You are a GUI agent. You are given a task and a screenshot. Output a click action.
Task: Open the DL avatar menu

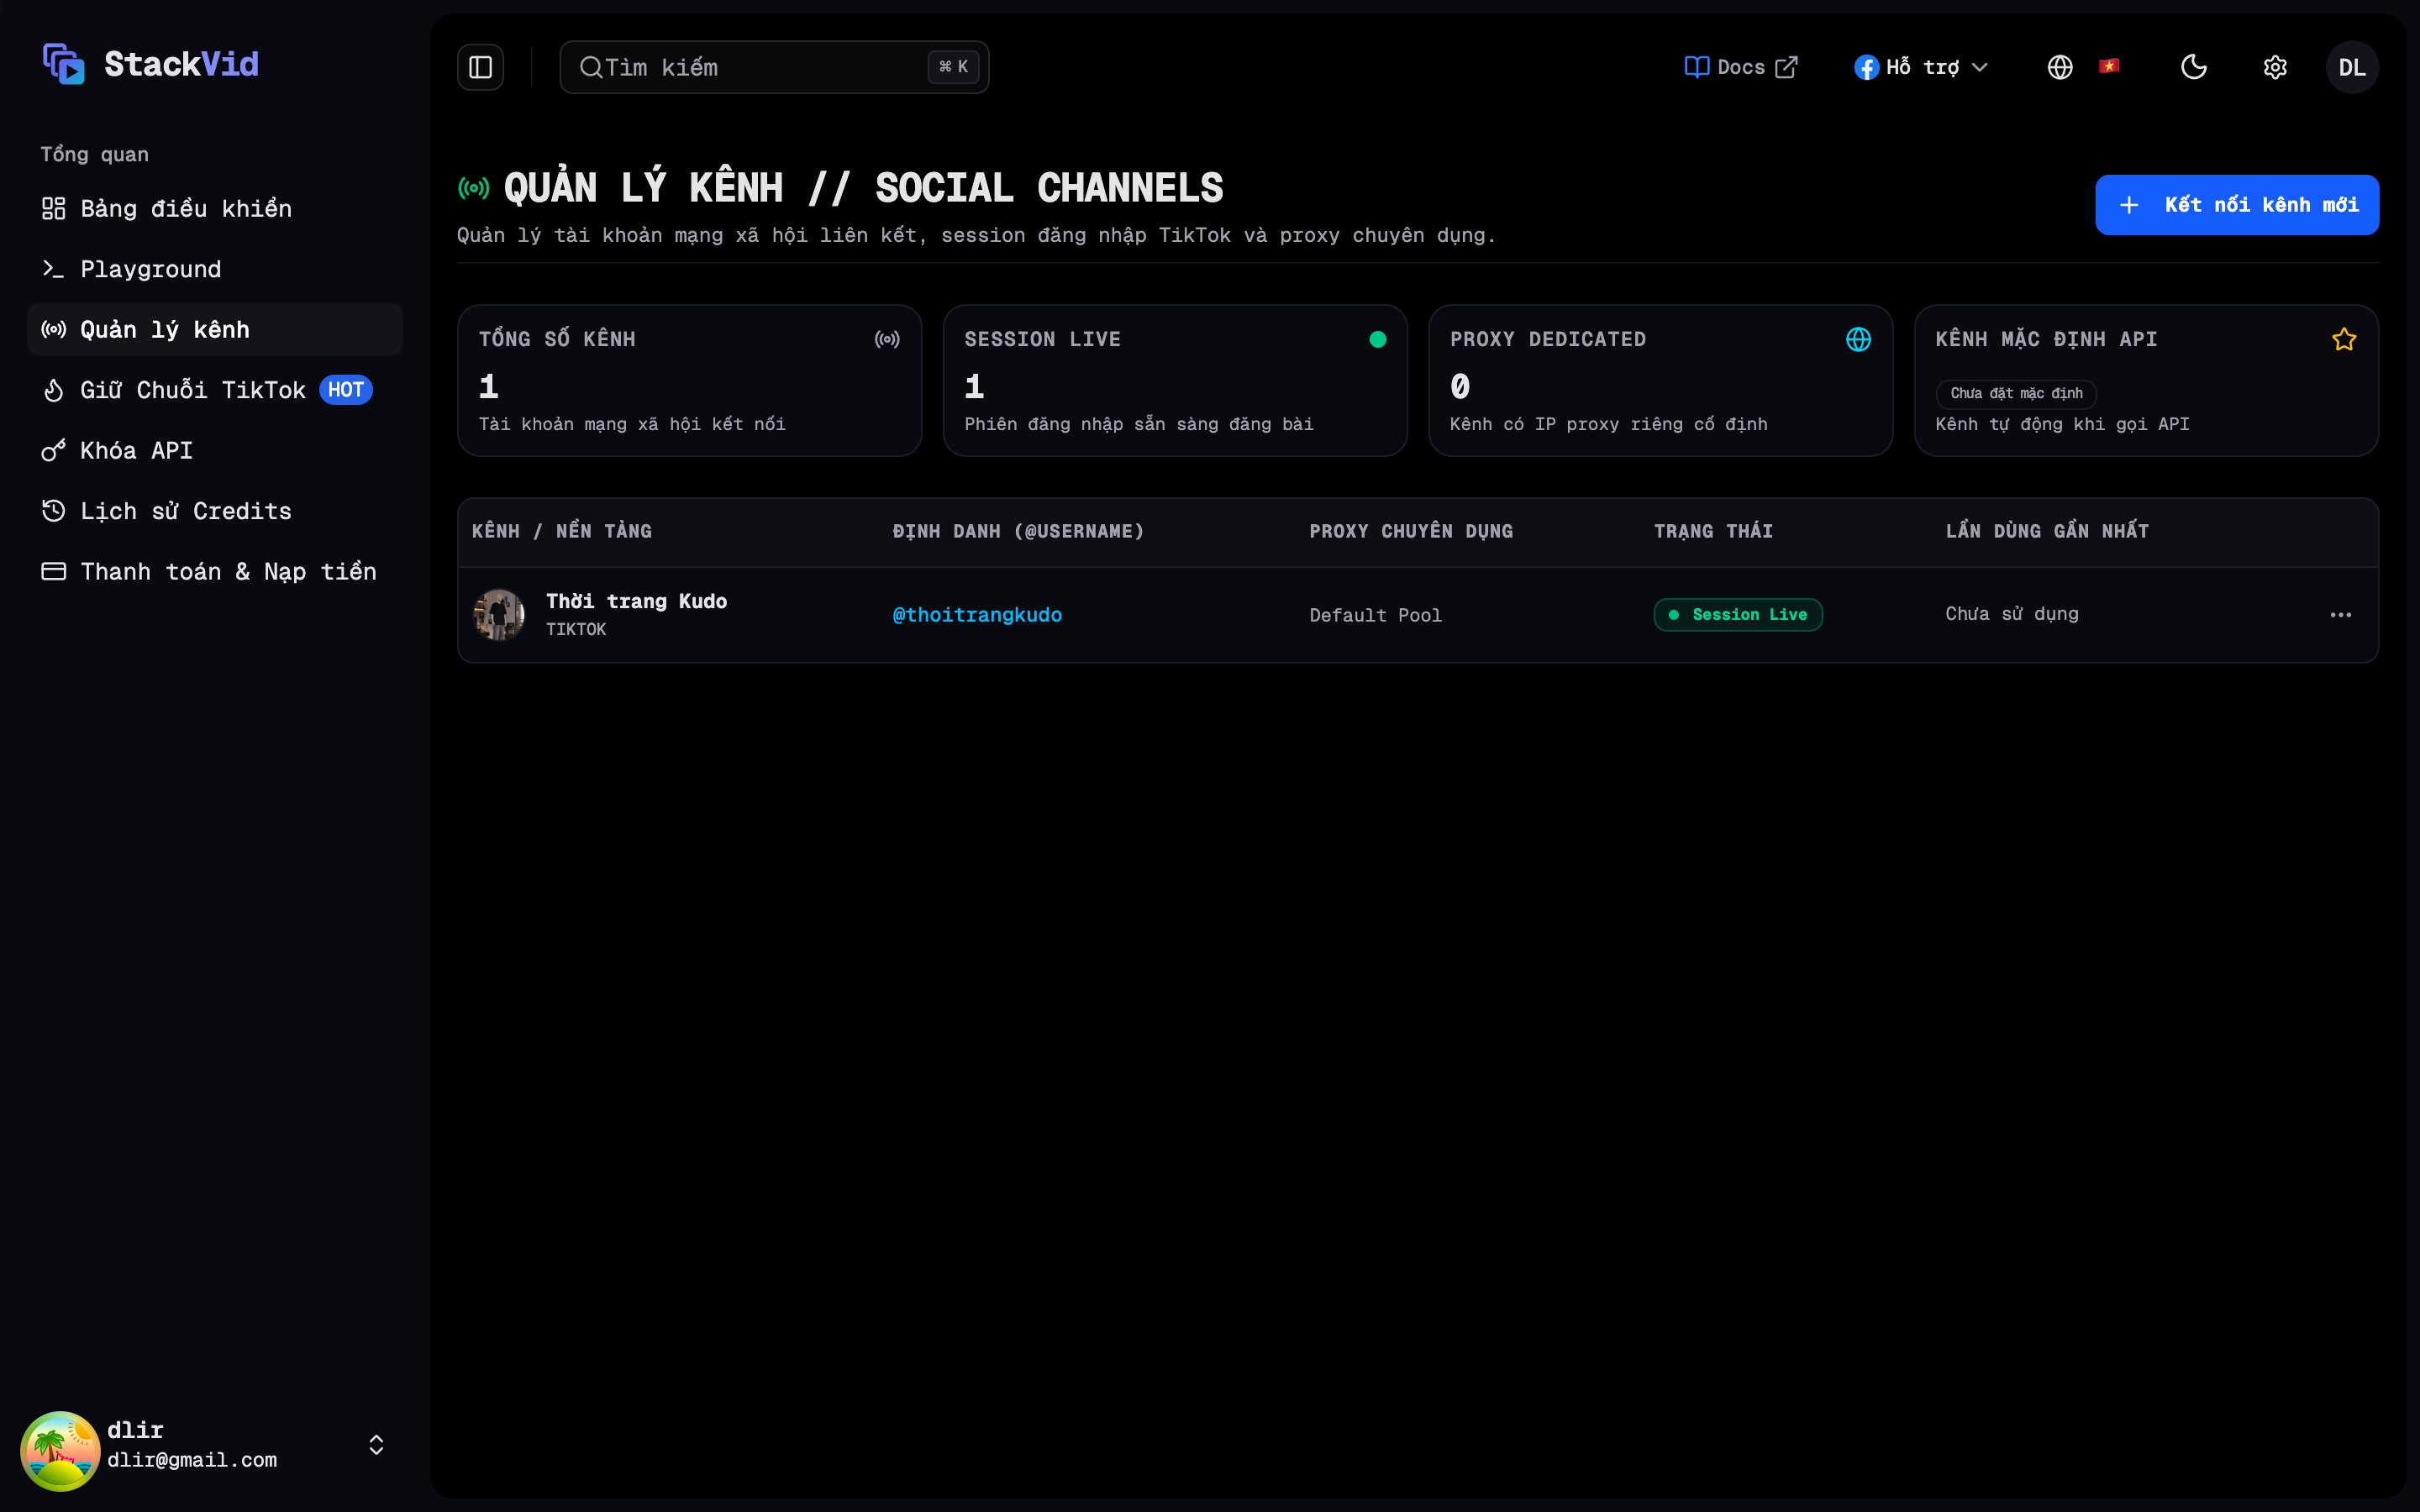pos(2352,67)
